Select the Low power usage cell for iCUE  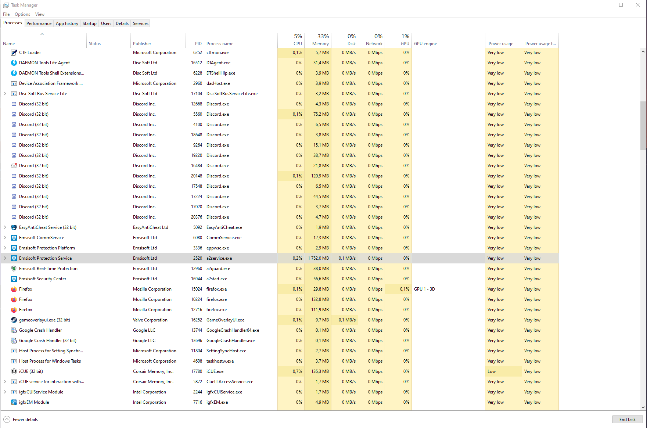(x=503, y=371)
